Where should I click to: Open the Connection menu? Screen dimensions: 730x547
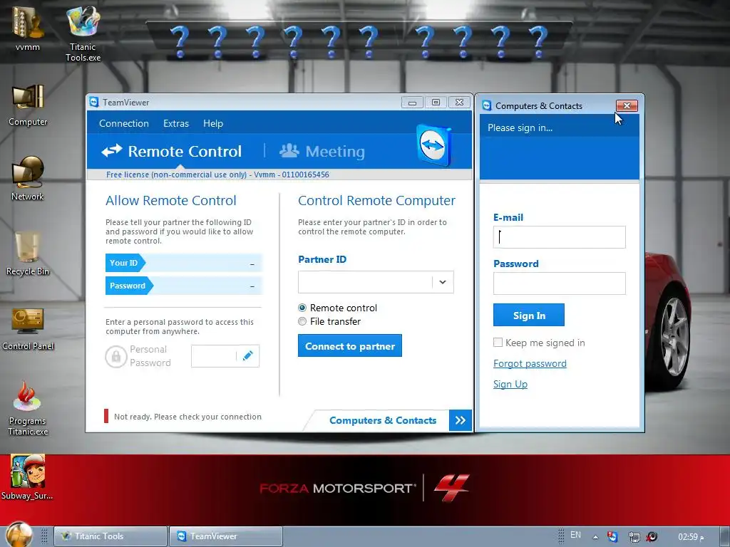point(124,123)
